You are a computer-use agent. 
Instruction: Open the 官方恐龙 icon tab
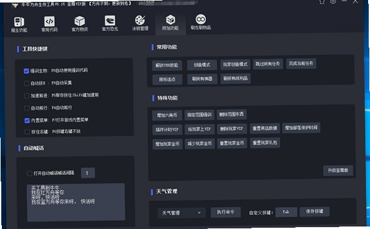(x=110, y=23)
